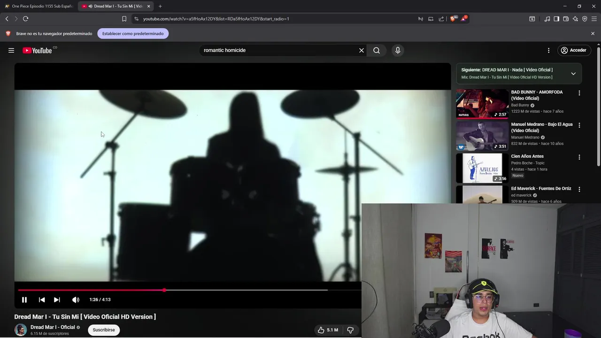
Task: Click the Siguiente: DREAD MAR I - Nada text
Action: (507, 70)
